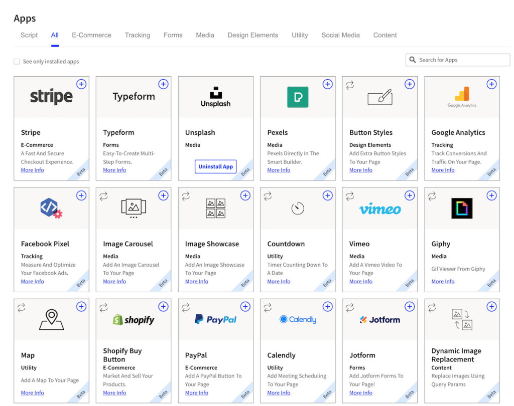Click replace arrows on Dynamic Image Replacement

432,307
